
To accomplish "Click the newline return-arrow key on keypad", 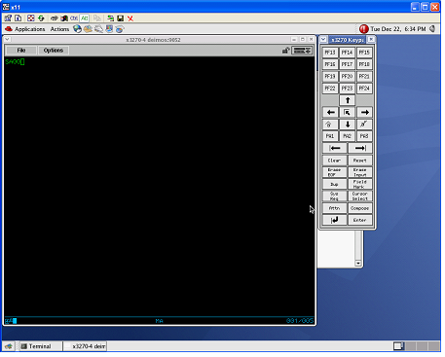I will coord(335,220).
